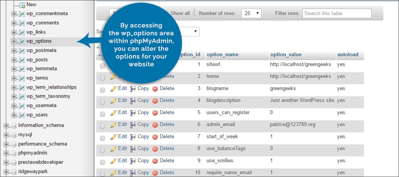The height and width of the screenshot is (177, 399).
Task: Tick the checkbox for the siteurl row
Action: [x=102, y=66]
